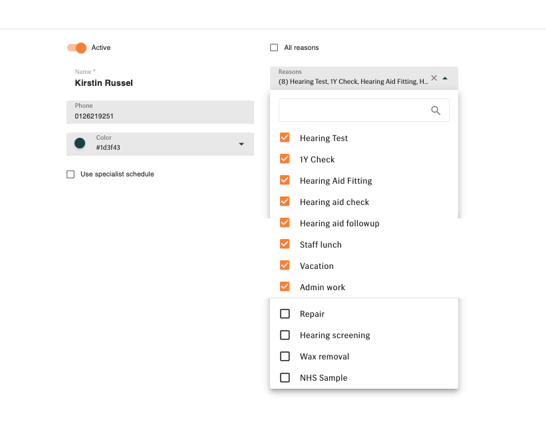Image resolution: width=546 pixels, height=432 pixels.
Task: Deselect the Vacation reason
Action: click(285, 266)
